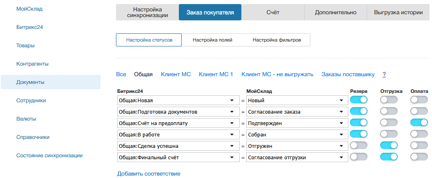Open Товары in the left sidebar

tap(25, 45)
